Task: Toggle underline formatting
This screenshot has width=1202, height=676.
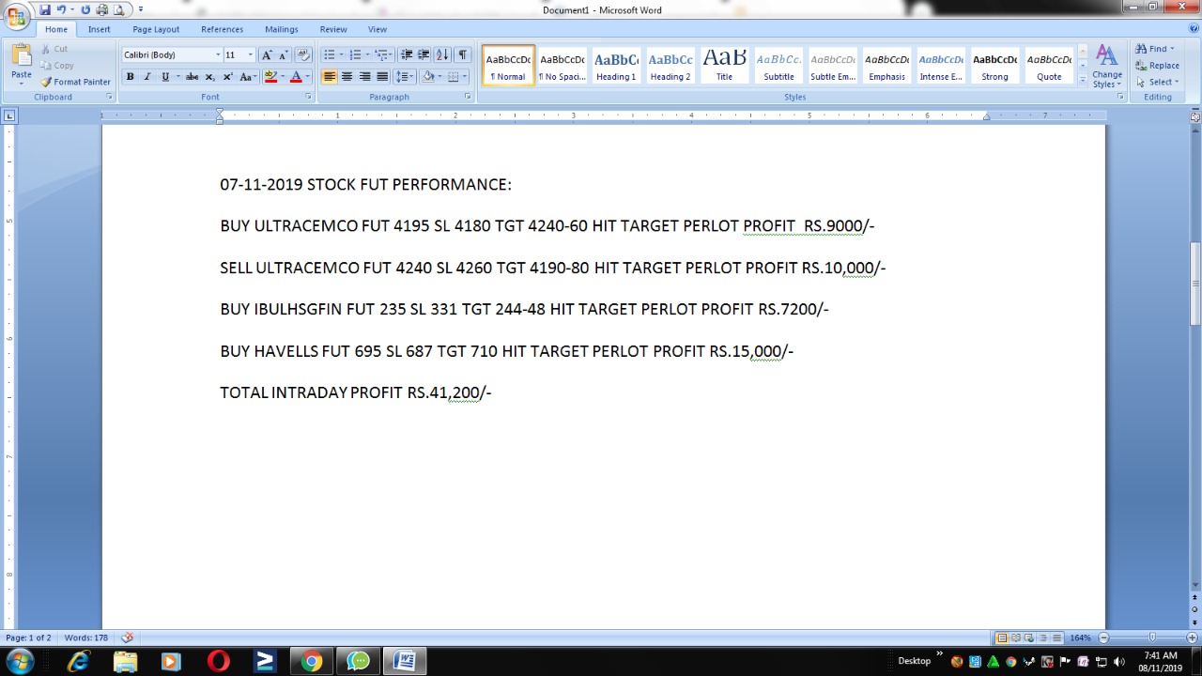Action: [165, 77]
